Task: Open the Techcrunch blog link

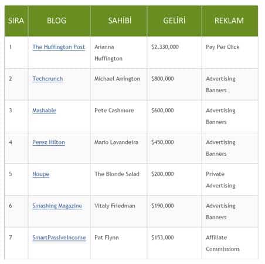Action: click(47, 79)
